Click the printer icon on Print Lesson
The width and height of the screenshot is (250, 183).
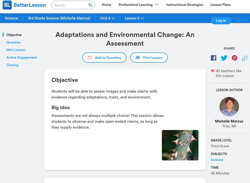138,58
